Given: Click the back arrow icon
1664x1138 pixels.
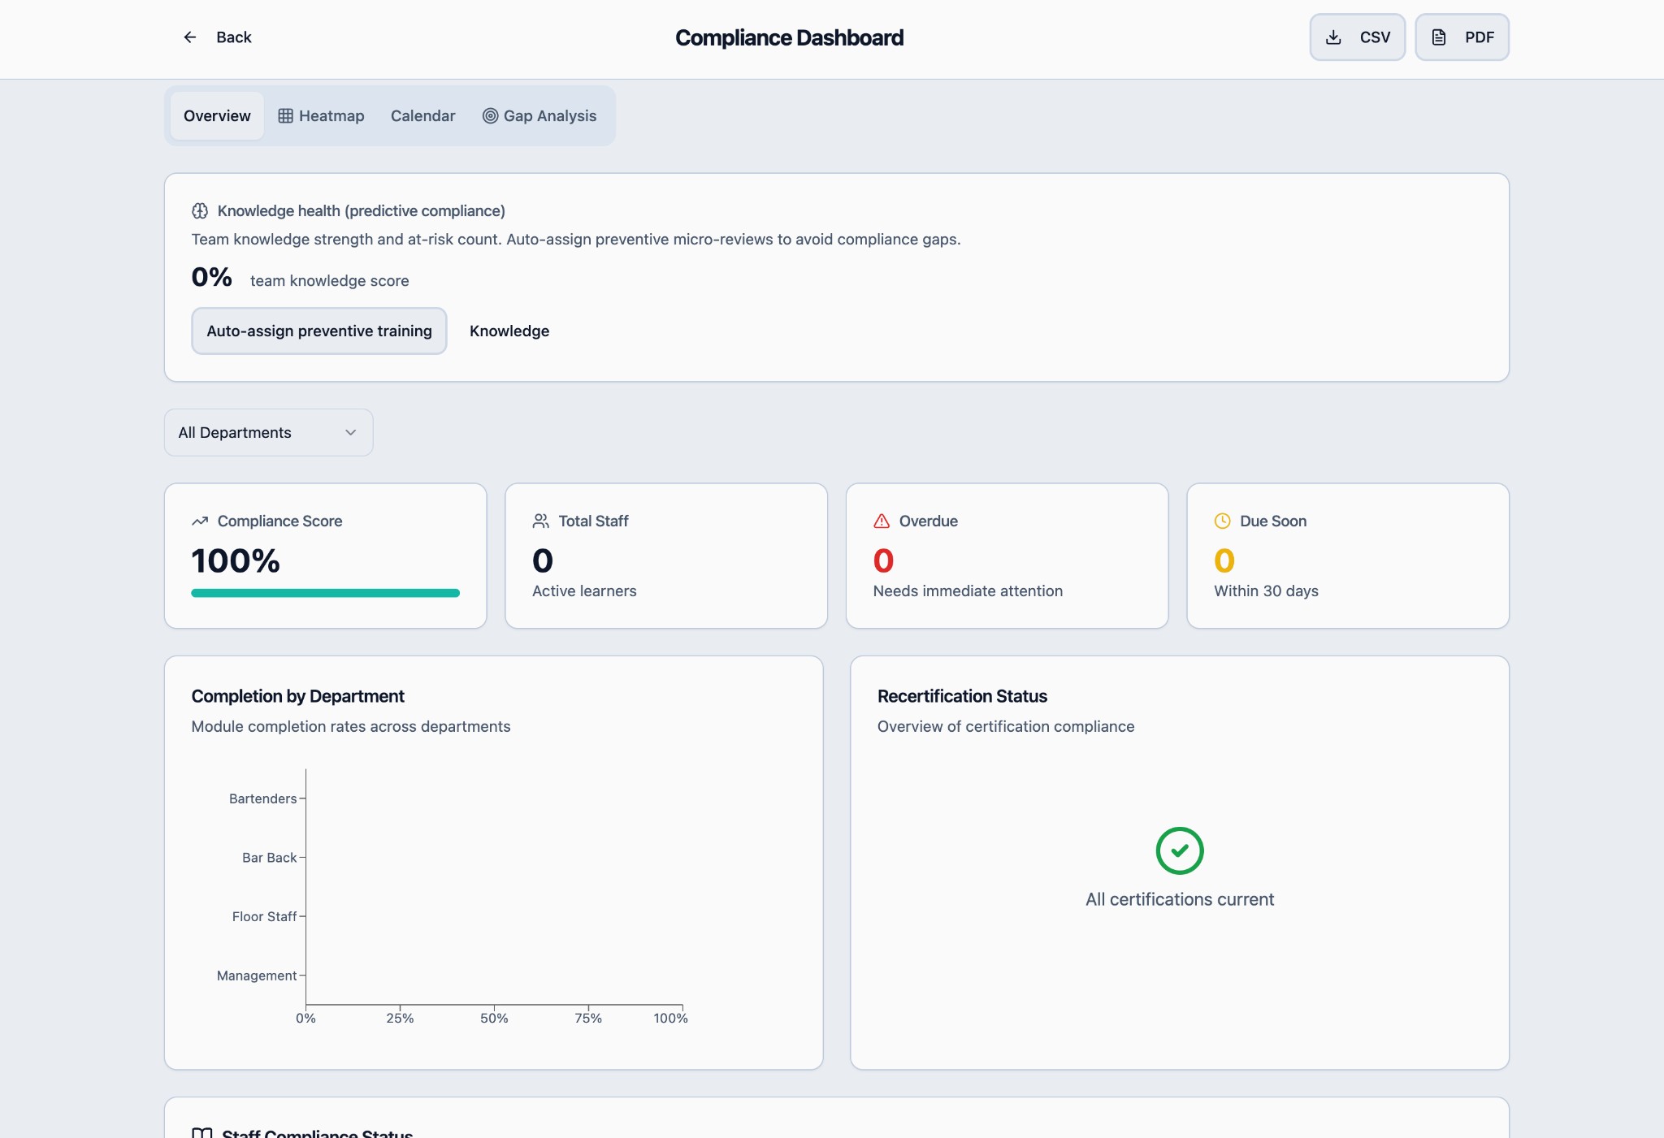Looking at the screenshot, I should pyautogui.click(x=190, y=37).
